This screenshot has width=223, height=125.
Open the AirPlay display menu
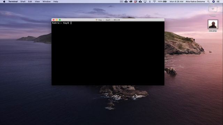click(x=145, y=1)
